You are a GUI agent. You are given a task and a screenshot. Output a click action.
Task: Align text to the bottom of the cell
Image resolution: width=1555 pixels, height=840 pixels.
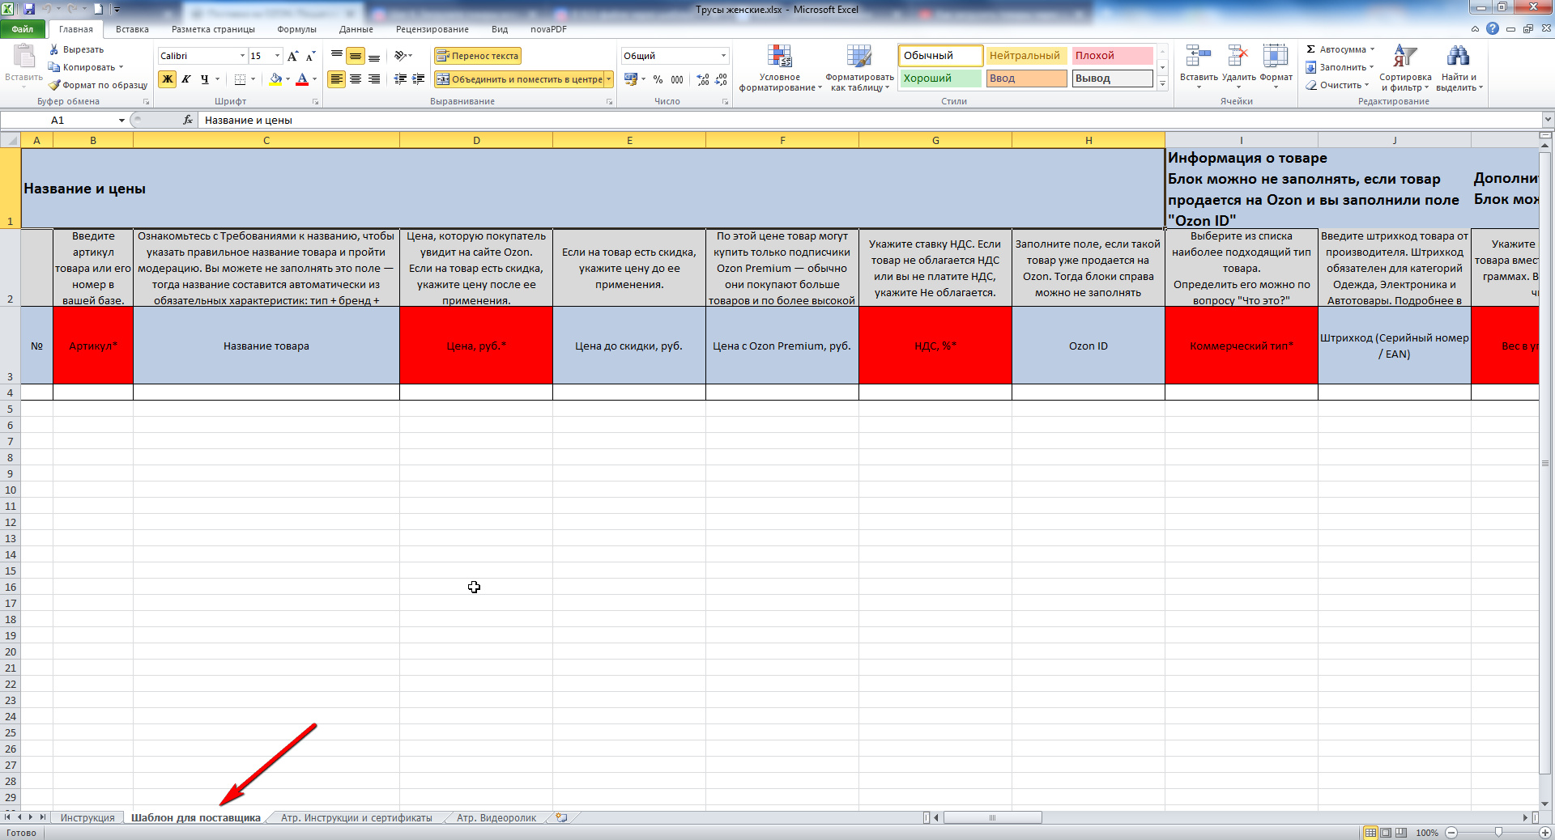[374, 55]
